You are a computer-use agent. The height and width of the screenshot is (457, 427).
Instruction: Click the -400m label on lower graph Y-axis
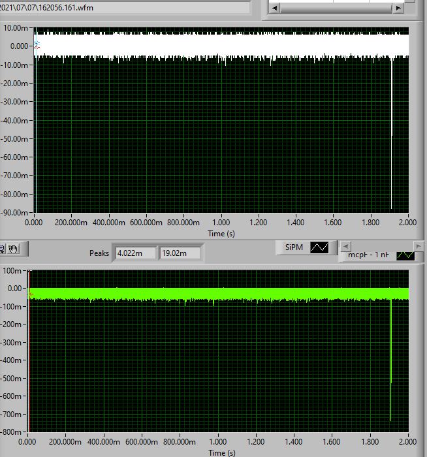click(11, 360)
